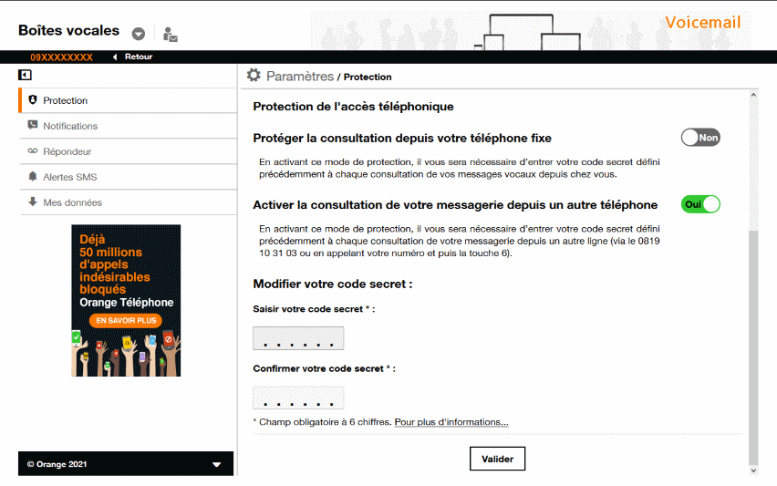The height and width of the screenshot is (486, 777).
Task: Click the Paramètres breadcrumb text
Action: click(x=300, y=77)
